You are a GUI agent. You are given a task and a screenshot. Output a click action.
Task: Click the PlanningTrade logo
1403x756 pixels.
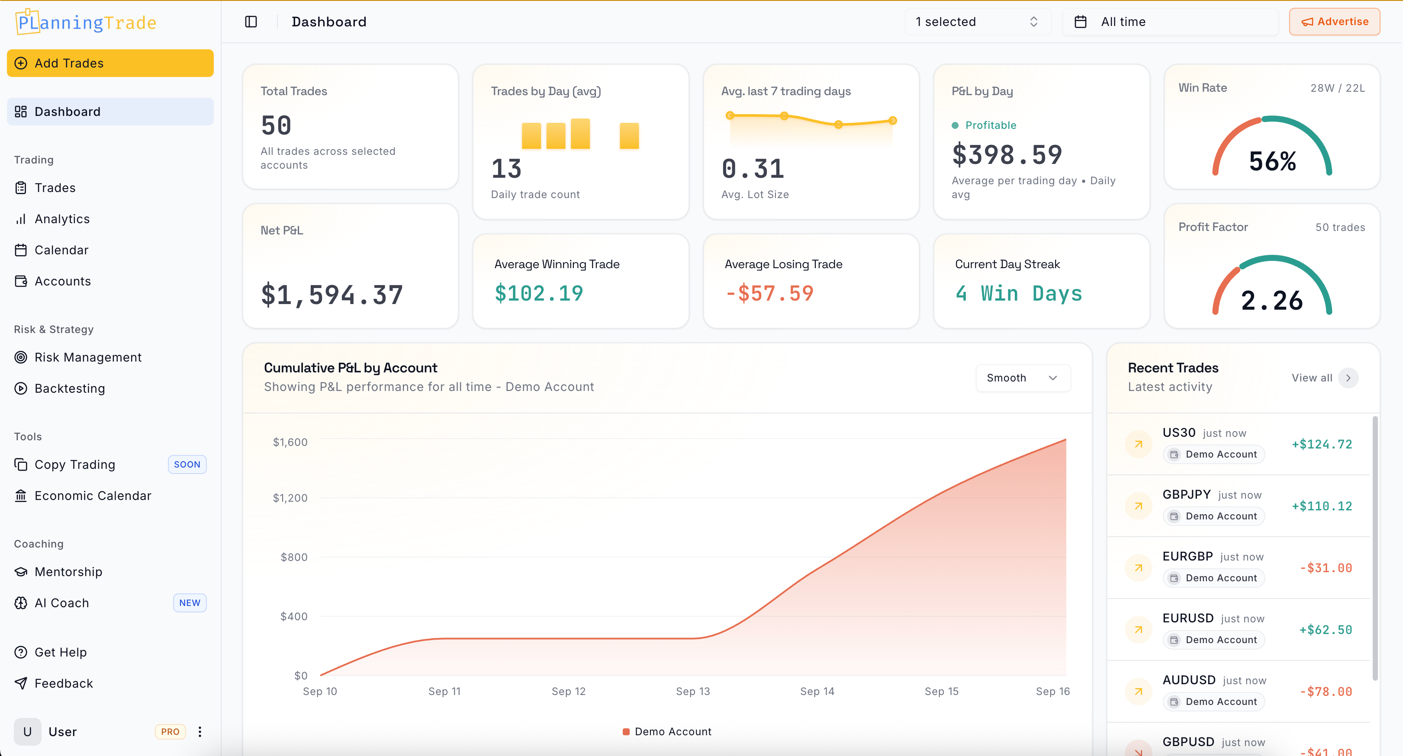pos(87,22)
